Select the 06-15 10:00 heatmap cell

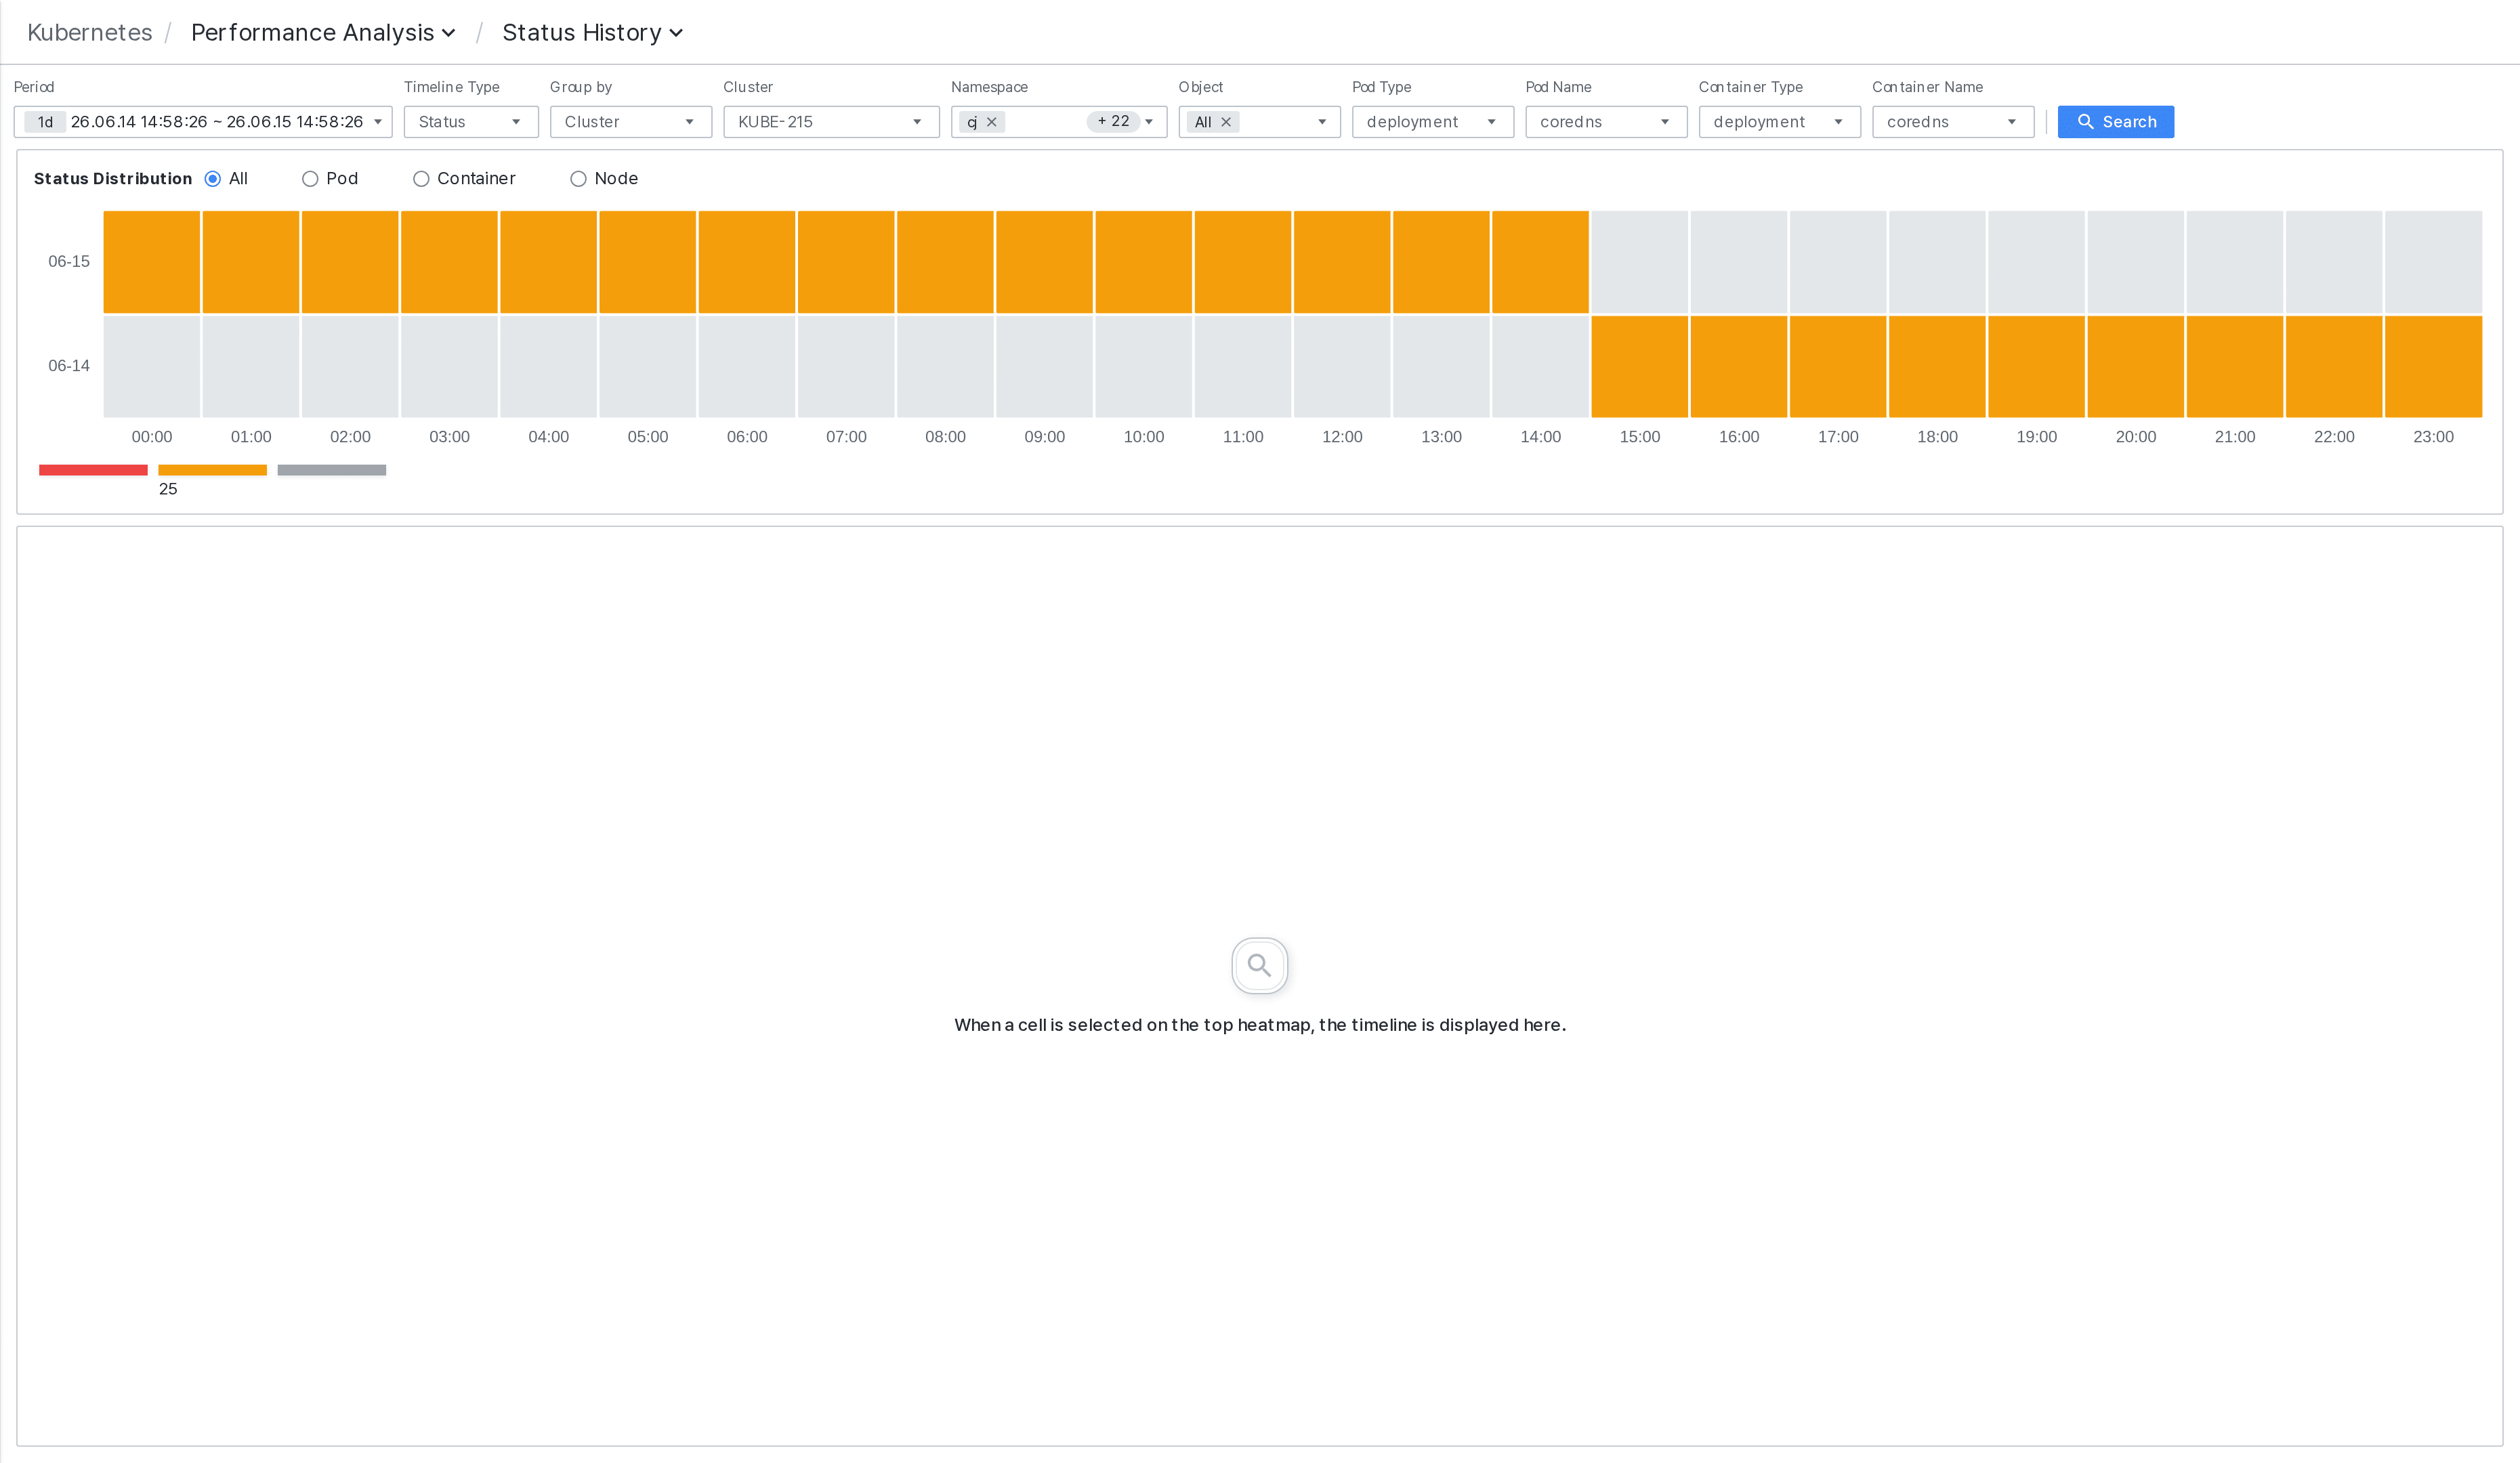point(1143,262)
